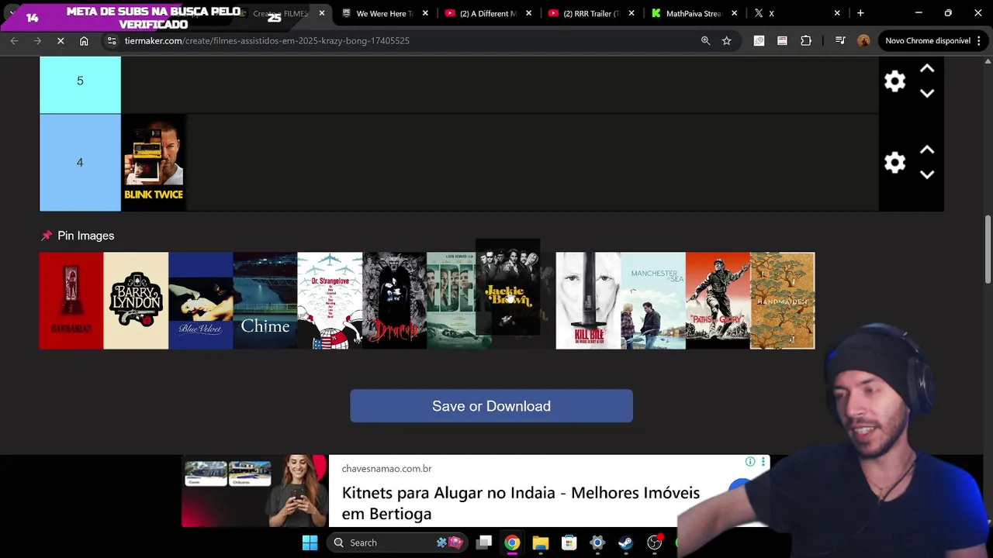Toggle Pin Images option

[x=78, y=236]
